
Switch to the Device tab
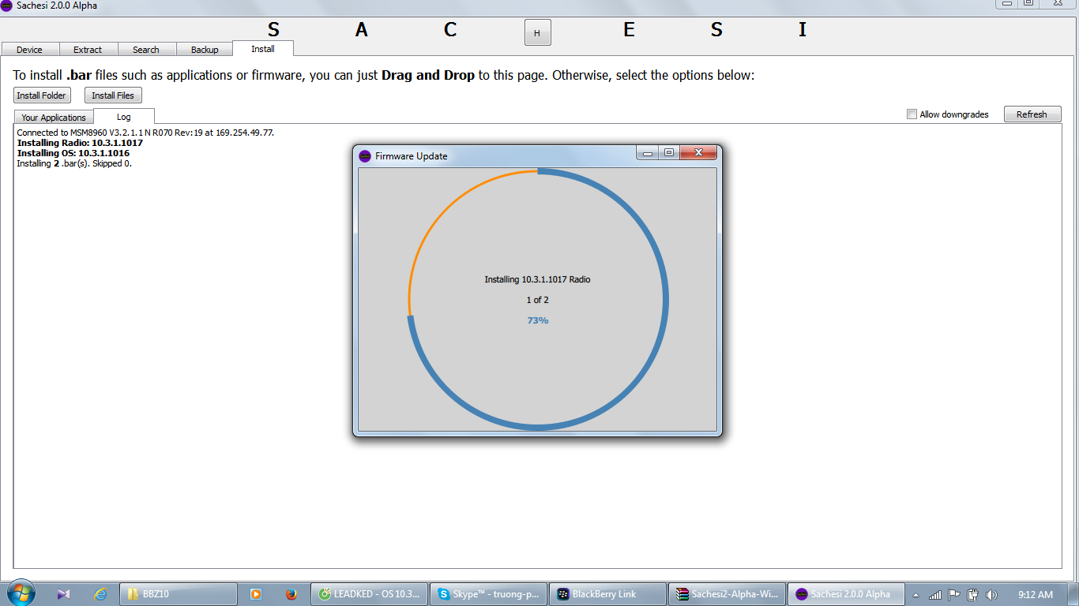(30, 50)
